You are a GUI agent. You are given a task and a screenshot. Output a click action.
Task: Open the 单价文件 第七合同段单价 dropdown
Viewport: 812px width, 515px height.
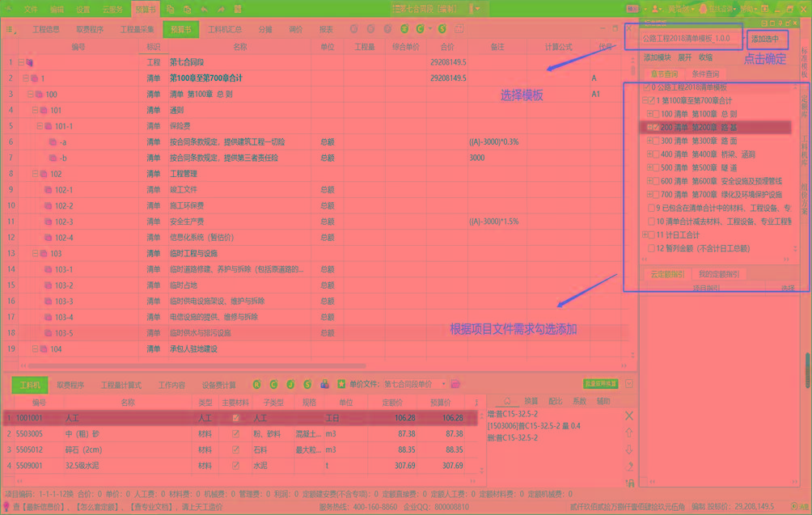point(415,384)
